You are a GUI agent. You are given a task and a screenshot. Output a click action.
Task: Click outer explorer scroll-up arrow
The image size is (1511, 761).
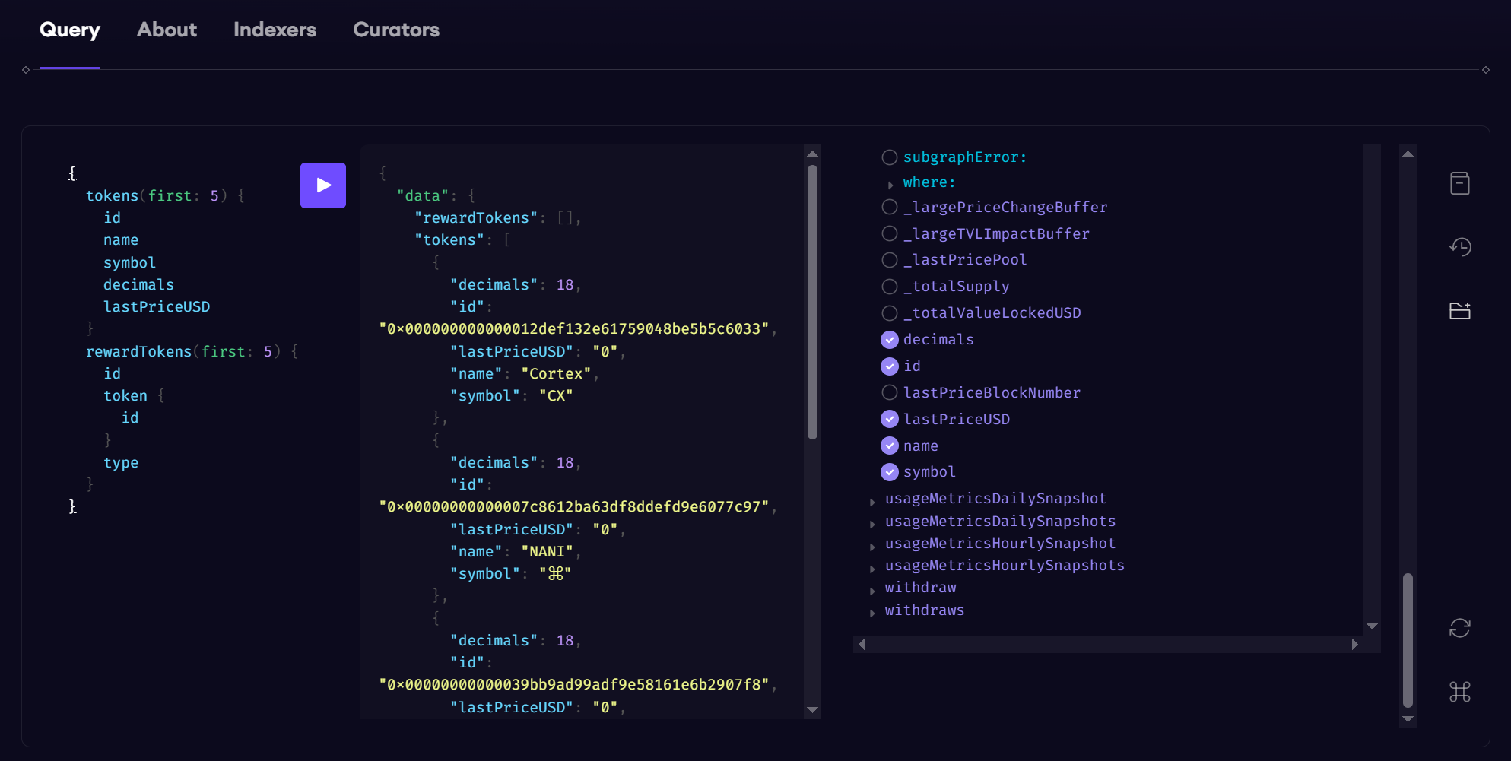click(1408, 154)
